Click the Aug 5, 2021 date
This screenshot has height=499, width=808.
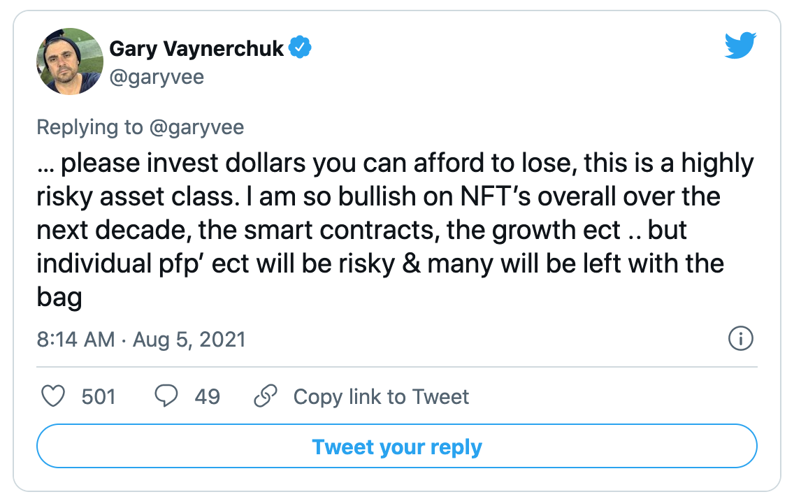click(189, 340)
